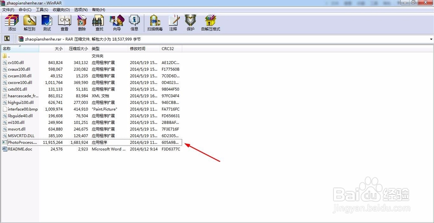This screenshot has height=223, width=434.
Task: Click the Protect (保护) toolbar icon
Action: pos(191,23)
